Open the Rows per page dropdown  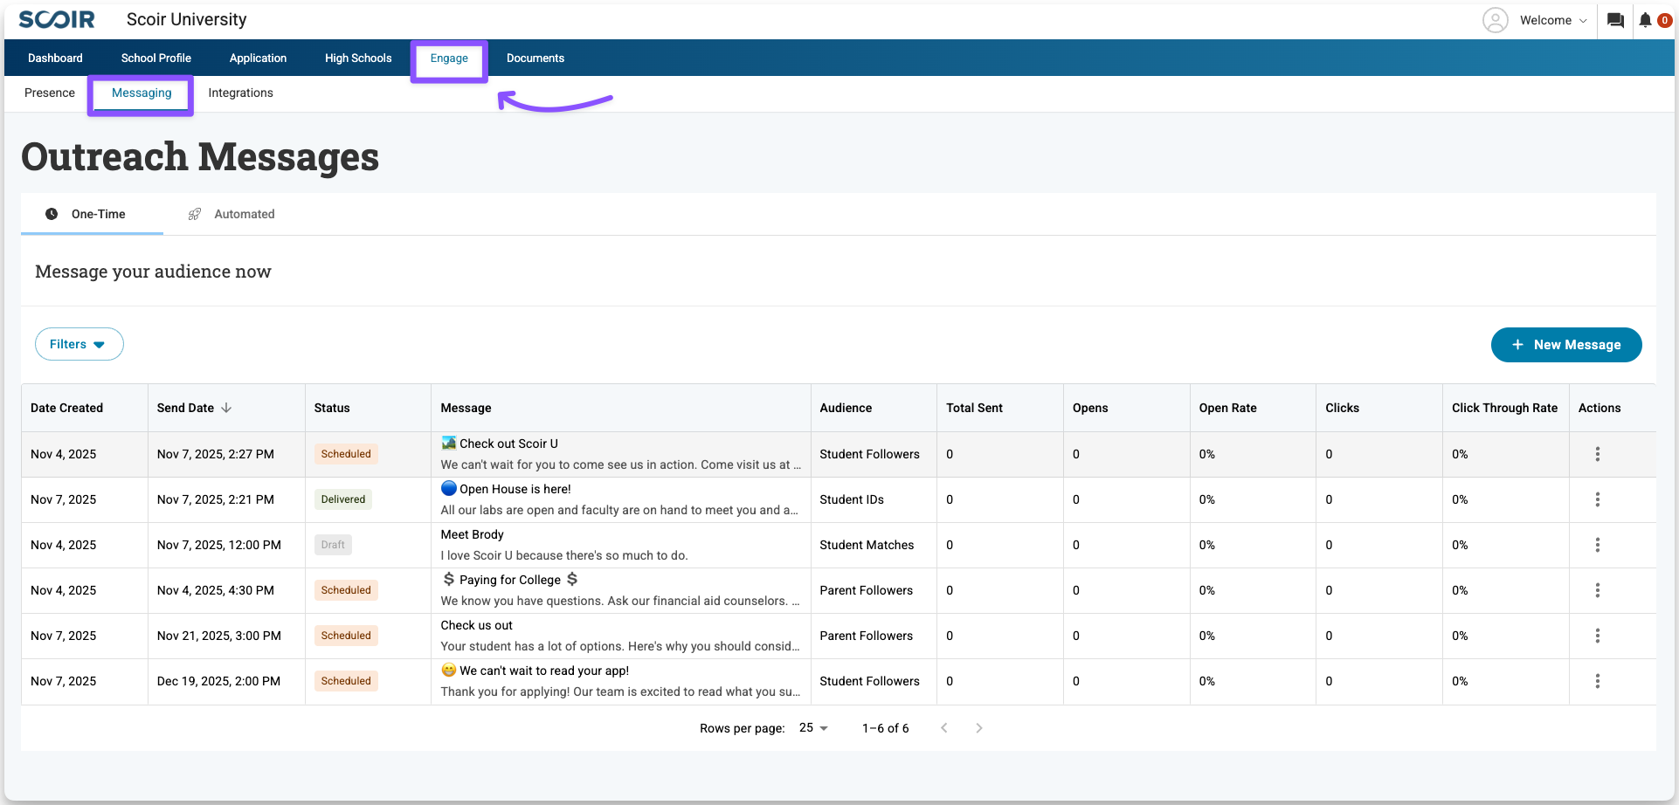click(x=813, y=728)
